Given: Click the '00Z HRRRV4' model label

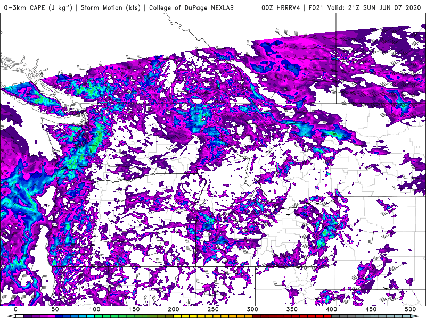Looking at the screenshot, I should pyautogui.click(x=281, y=7).
